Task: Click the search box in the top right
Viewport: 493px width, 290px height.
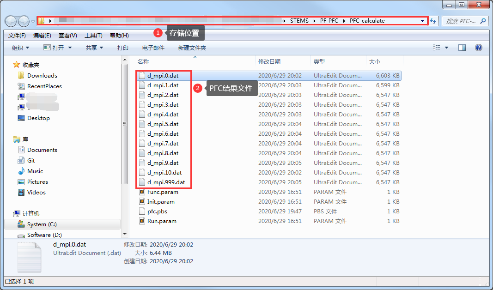Action: (462, 21)
